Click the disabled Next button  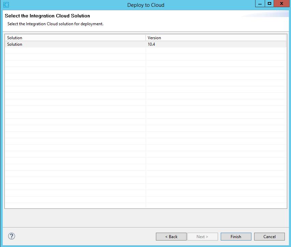point(203,237)
